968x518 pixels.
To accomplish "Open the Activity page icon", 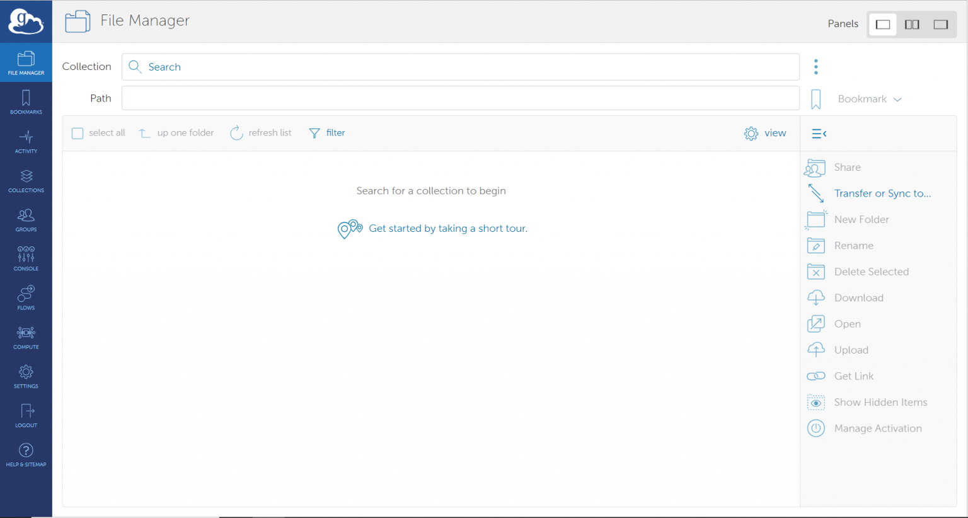I will pos(26,141).
